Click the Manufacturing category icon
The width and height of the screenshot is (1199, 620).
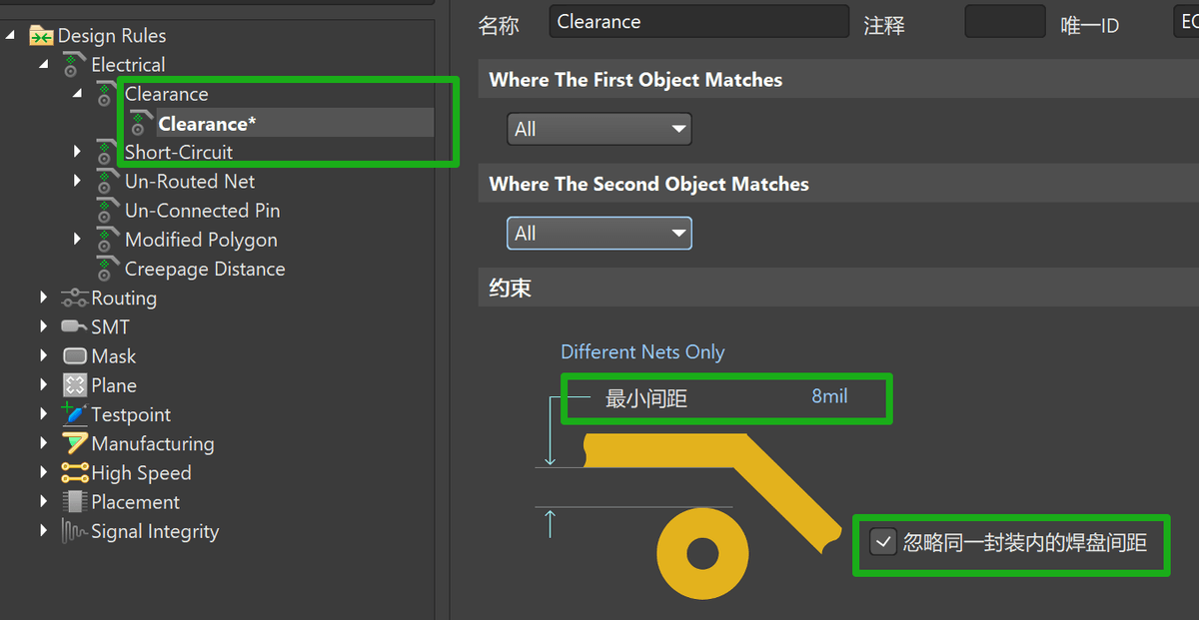(74, 443)
